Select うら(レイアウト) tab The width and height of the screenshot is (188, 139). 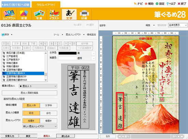46,5
